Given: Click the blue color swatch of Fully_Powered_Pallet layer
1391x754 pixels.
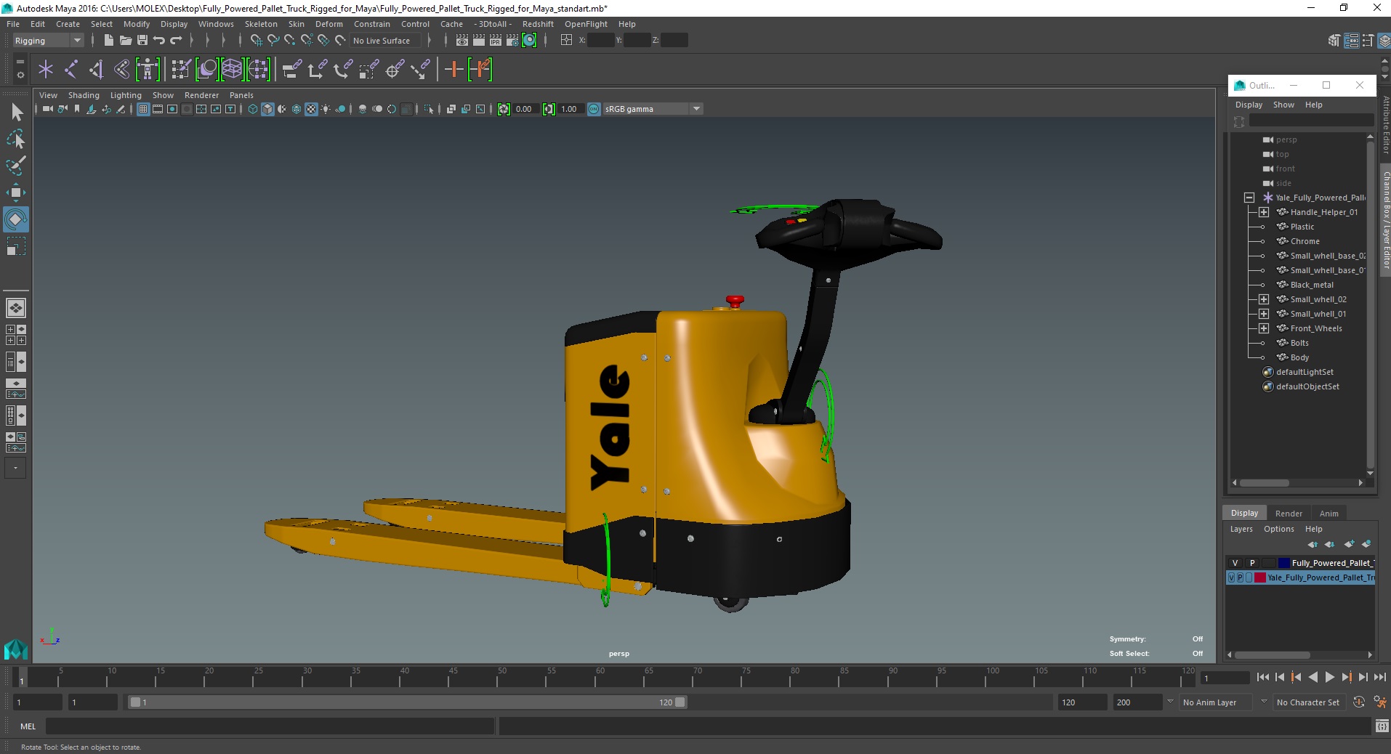Looking at the screenshot, I should click(x=1284, y=563).
